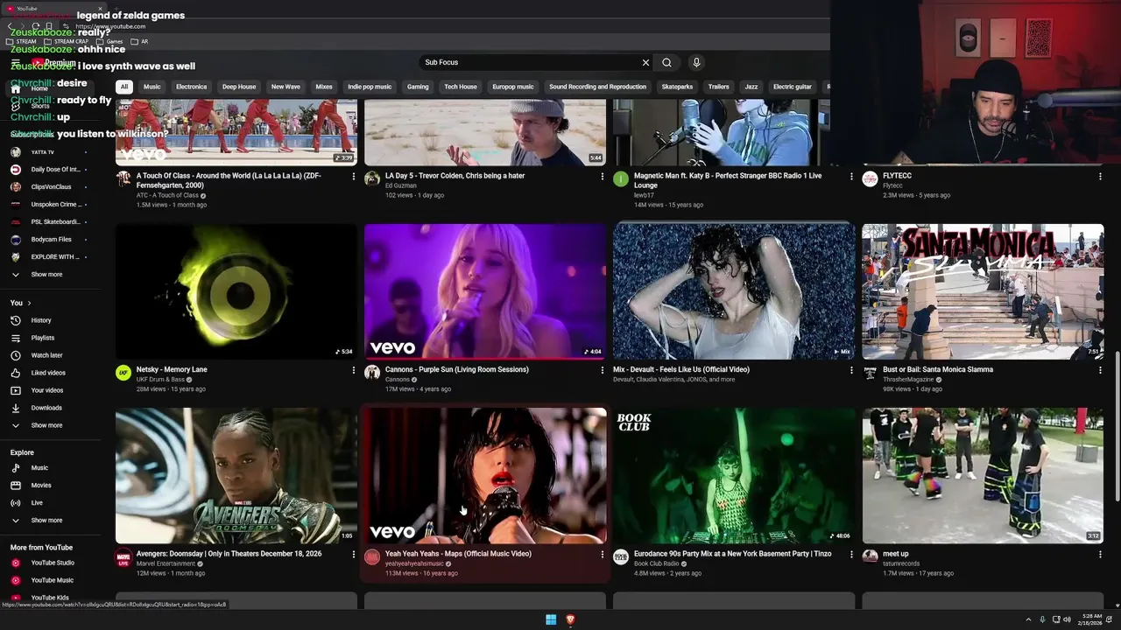Open the Movies clapperboard icon
The image size is (1121, 630).
coord(15,486)
